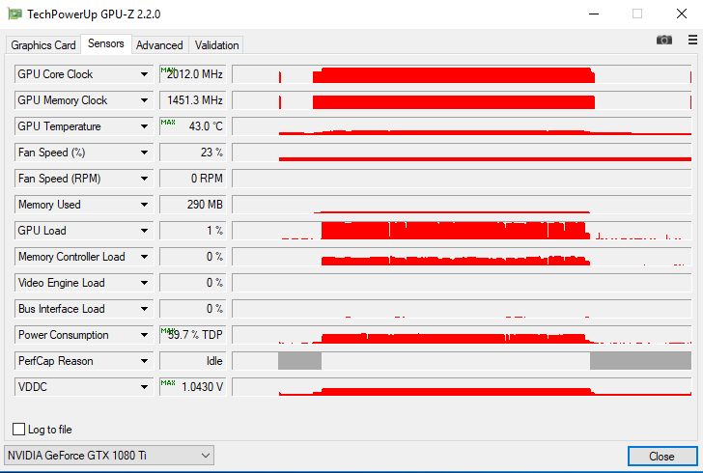Click the 43.0 °C temperature value
Viewport: 703px width, 473px height.
tap(193, 126)
